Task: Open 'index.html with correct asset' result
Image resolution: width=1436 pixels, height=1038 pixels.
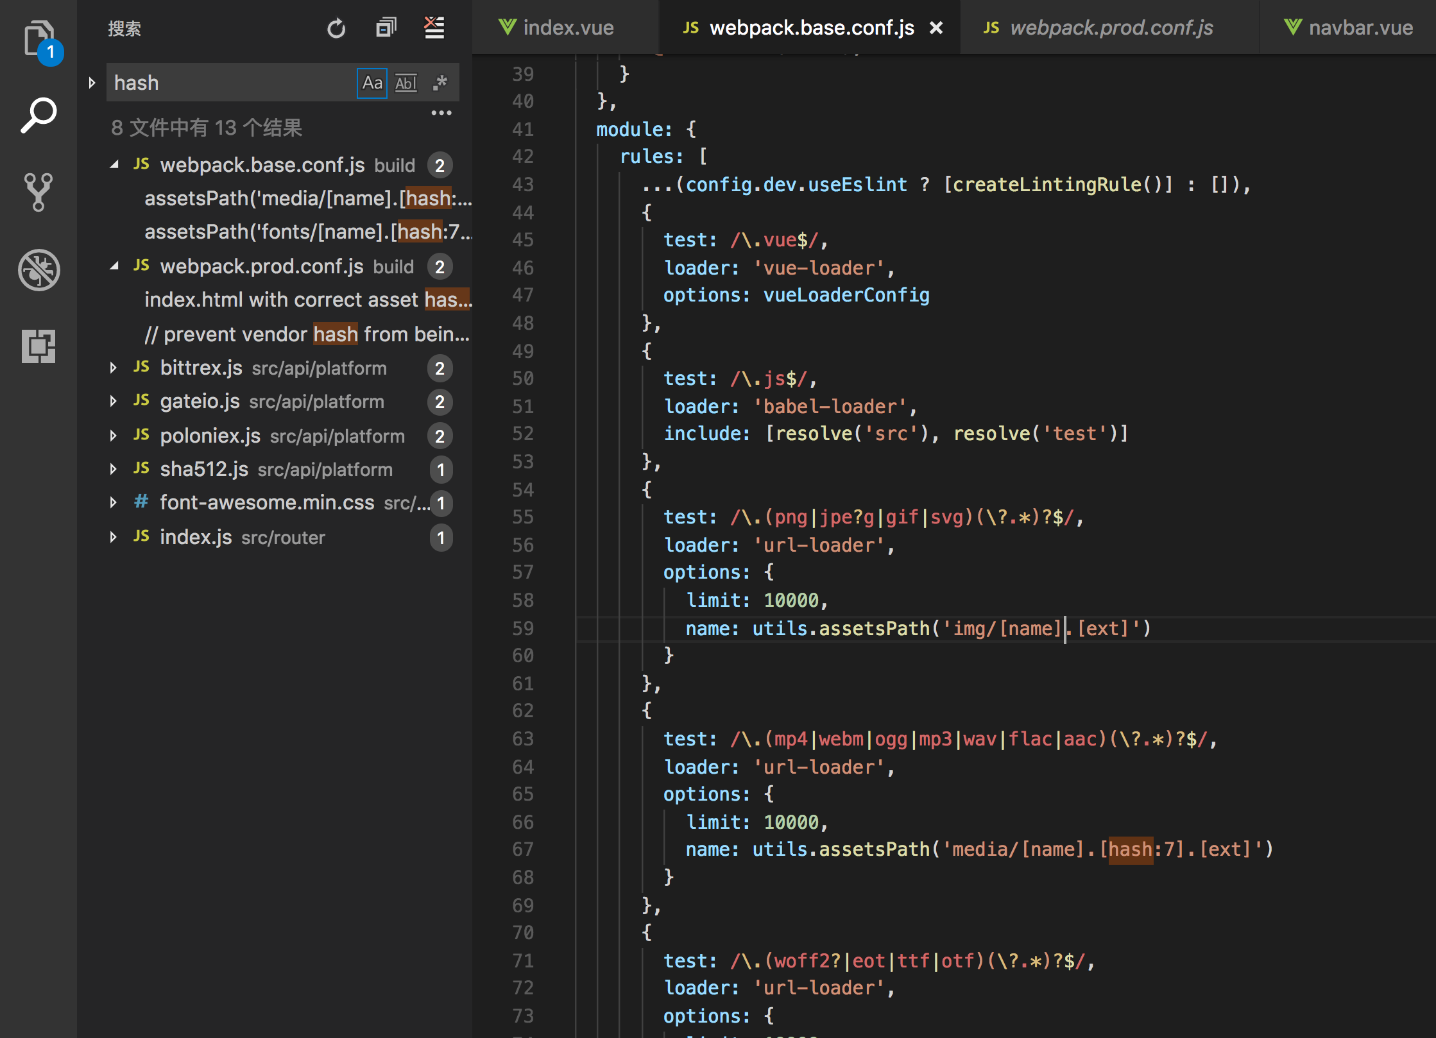Action: point(309,300)
